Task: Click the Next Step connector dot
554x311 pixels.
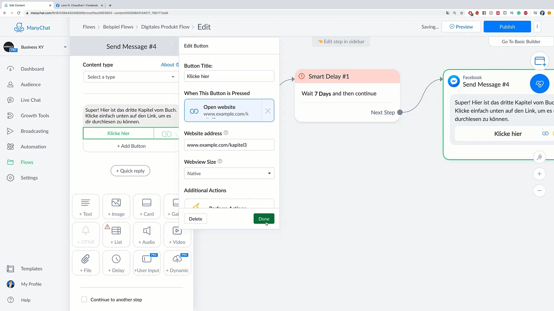Action: click(400, 112)
